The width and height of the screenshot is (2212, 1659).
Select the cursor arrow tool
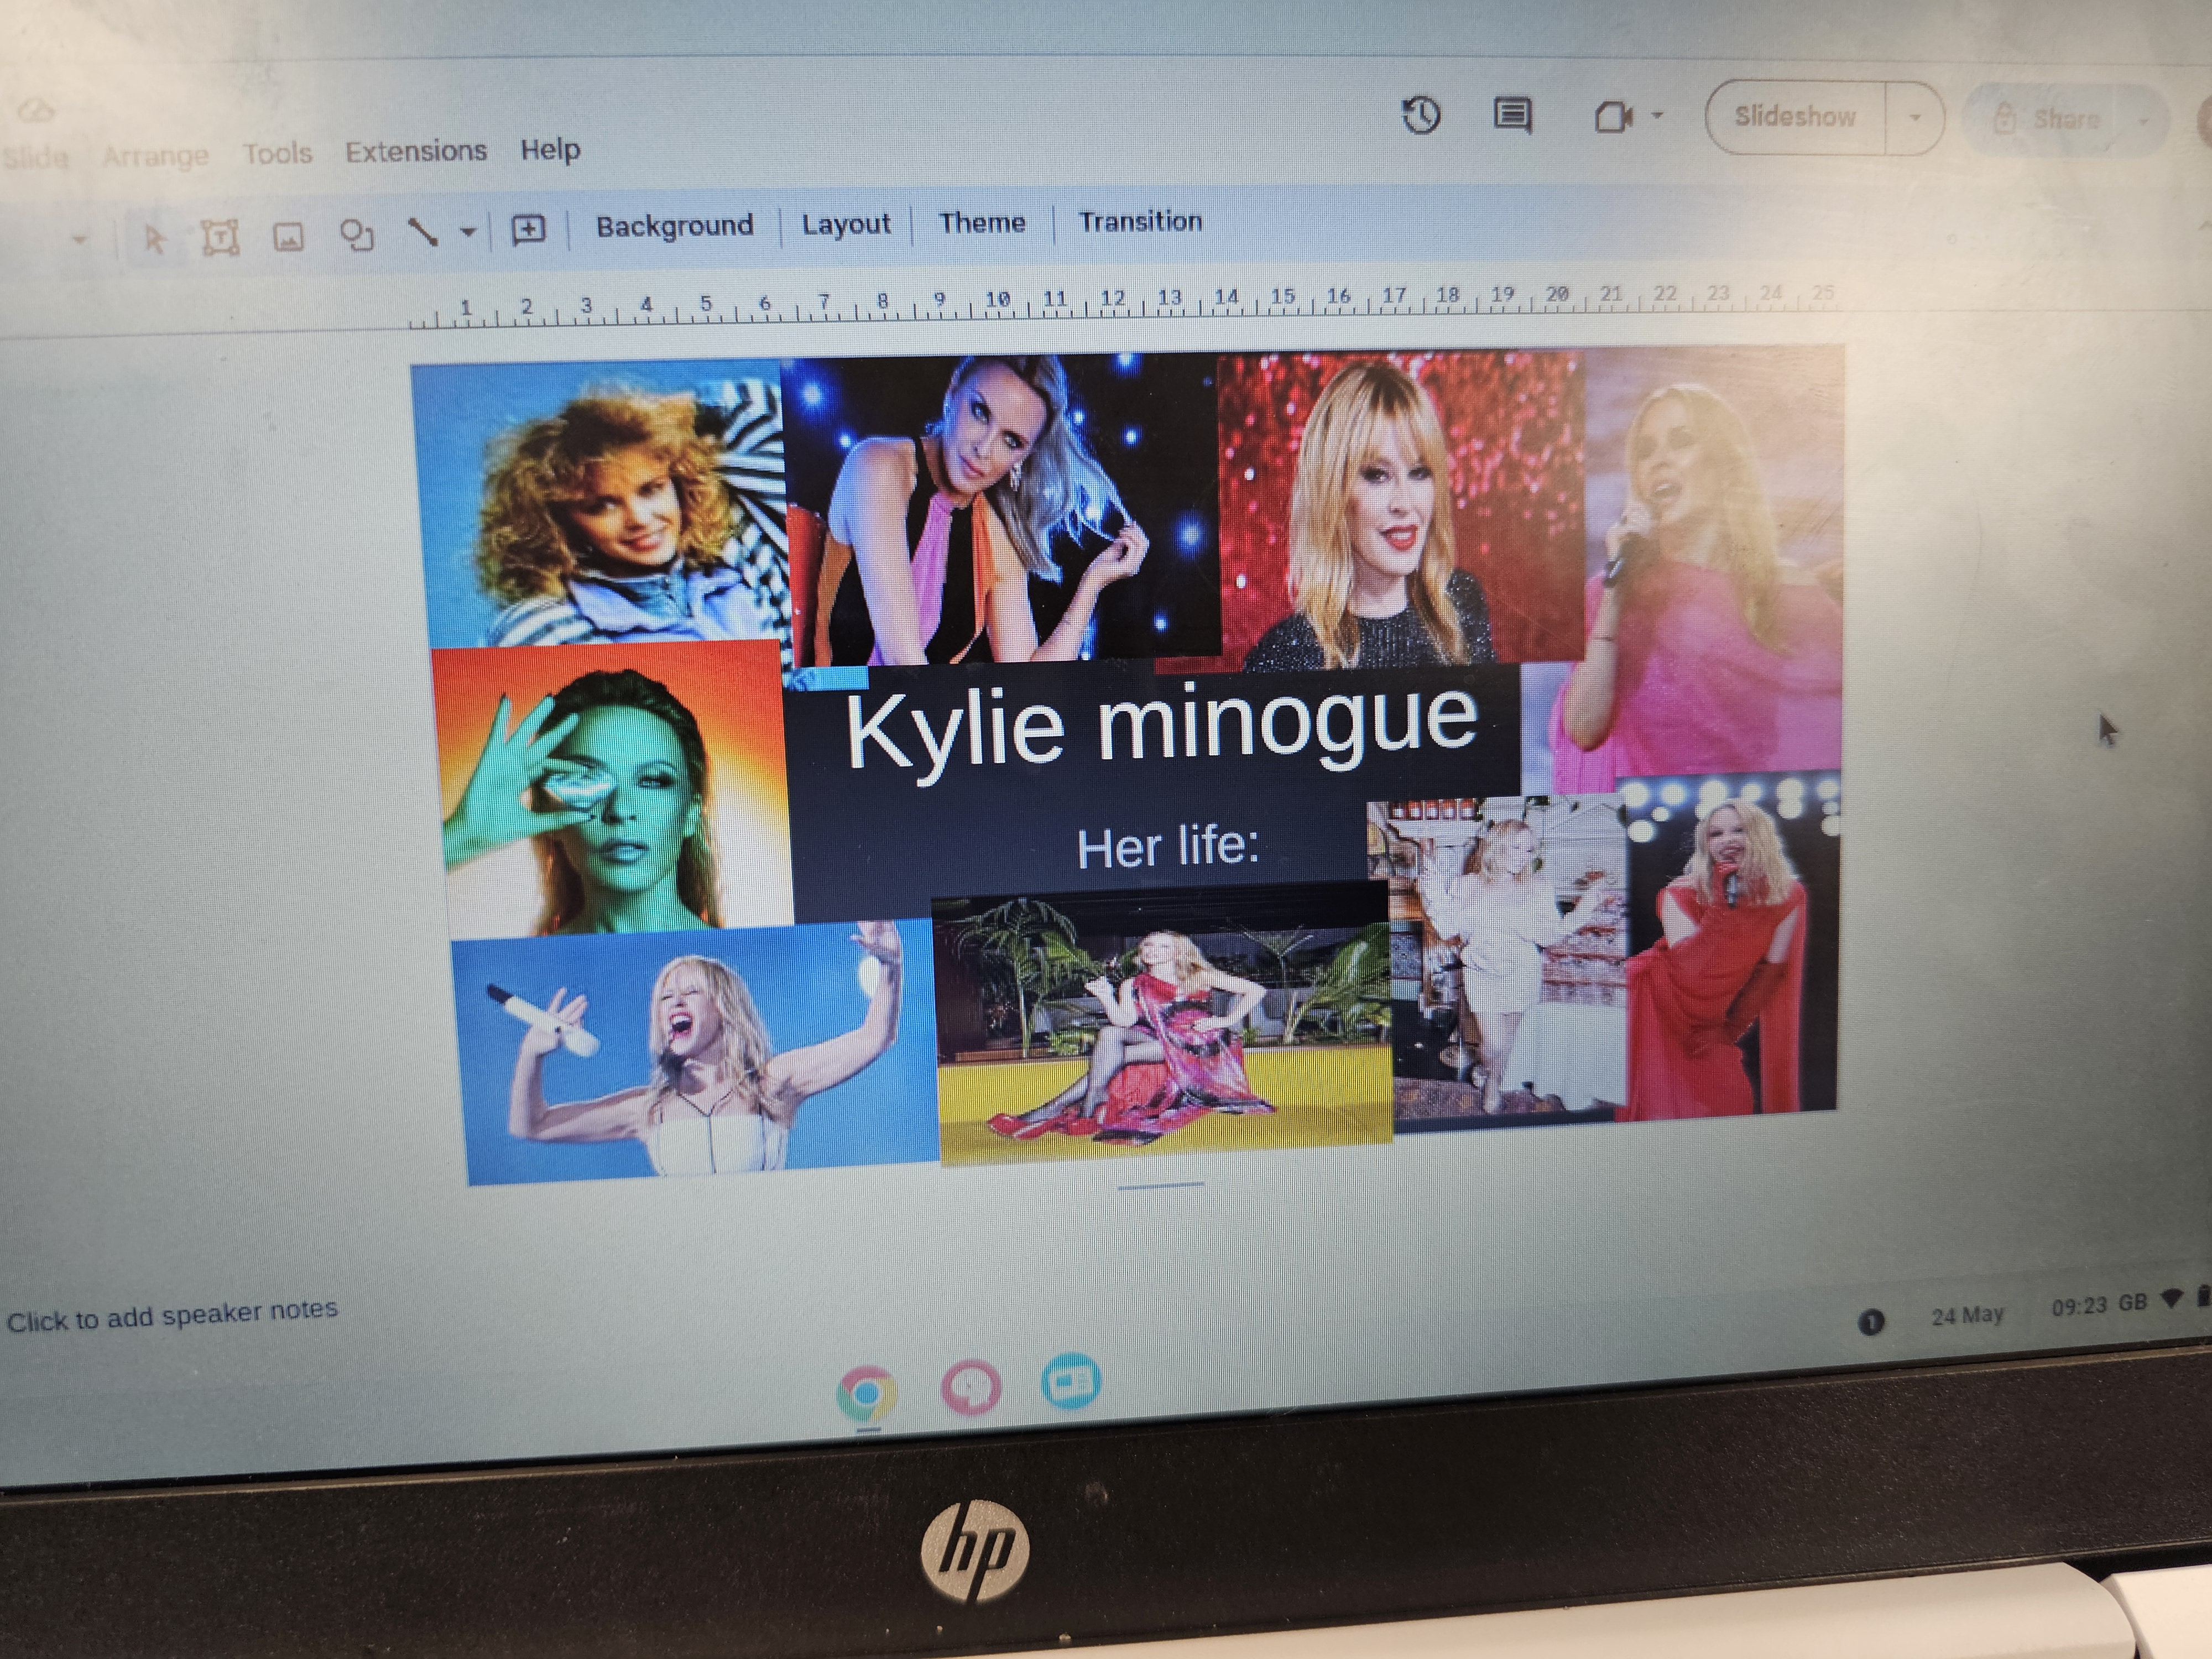pos(153,239)
